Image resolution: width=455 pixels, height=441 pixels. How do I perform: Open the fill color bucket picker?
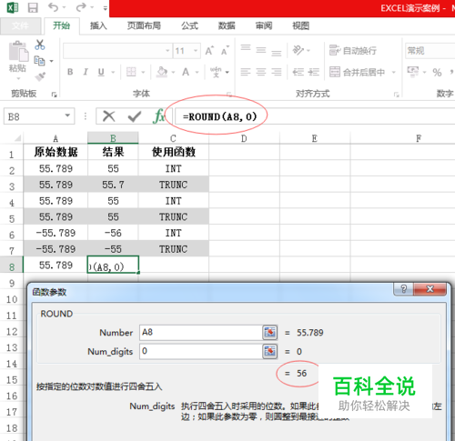coord(162,72)
